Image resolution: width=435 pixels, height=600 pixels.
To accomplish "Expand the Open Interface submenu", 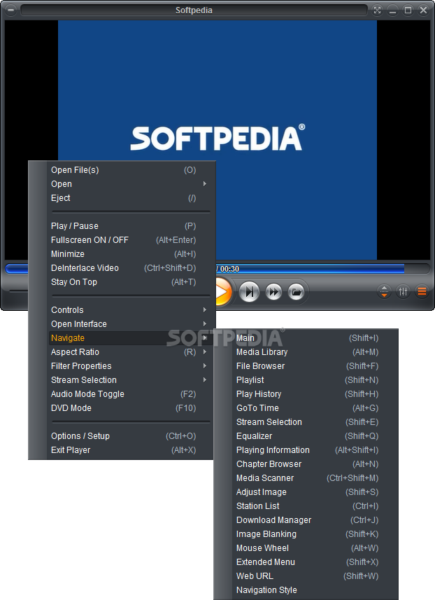I will [x=130, y=324].
